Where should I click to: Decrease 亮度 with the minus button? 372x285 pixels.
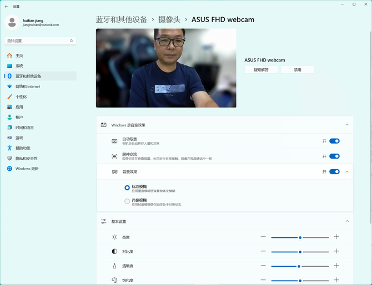click(263, 237)
